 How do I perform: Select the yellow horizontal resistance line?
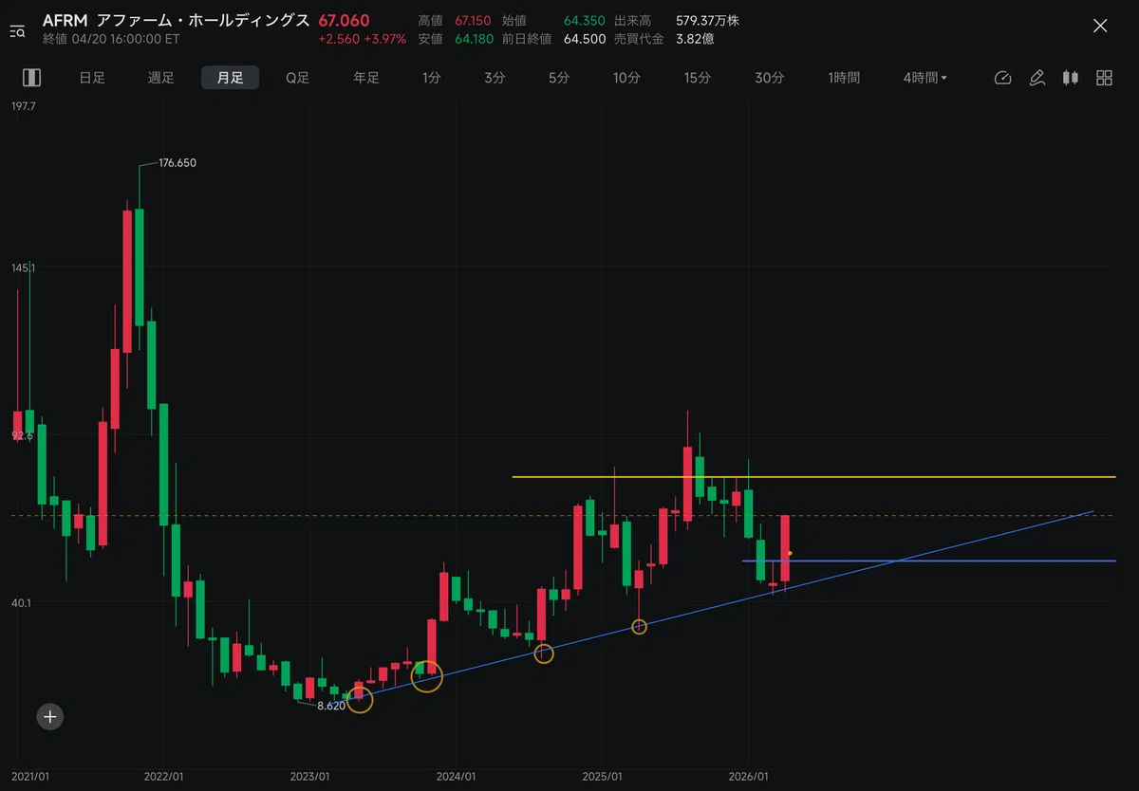[813, 476]
